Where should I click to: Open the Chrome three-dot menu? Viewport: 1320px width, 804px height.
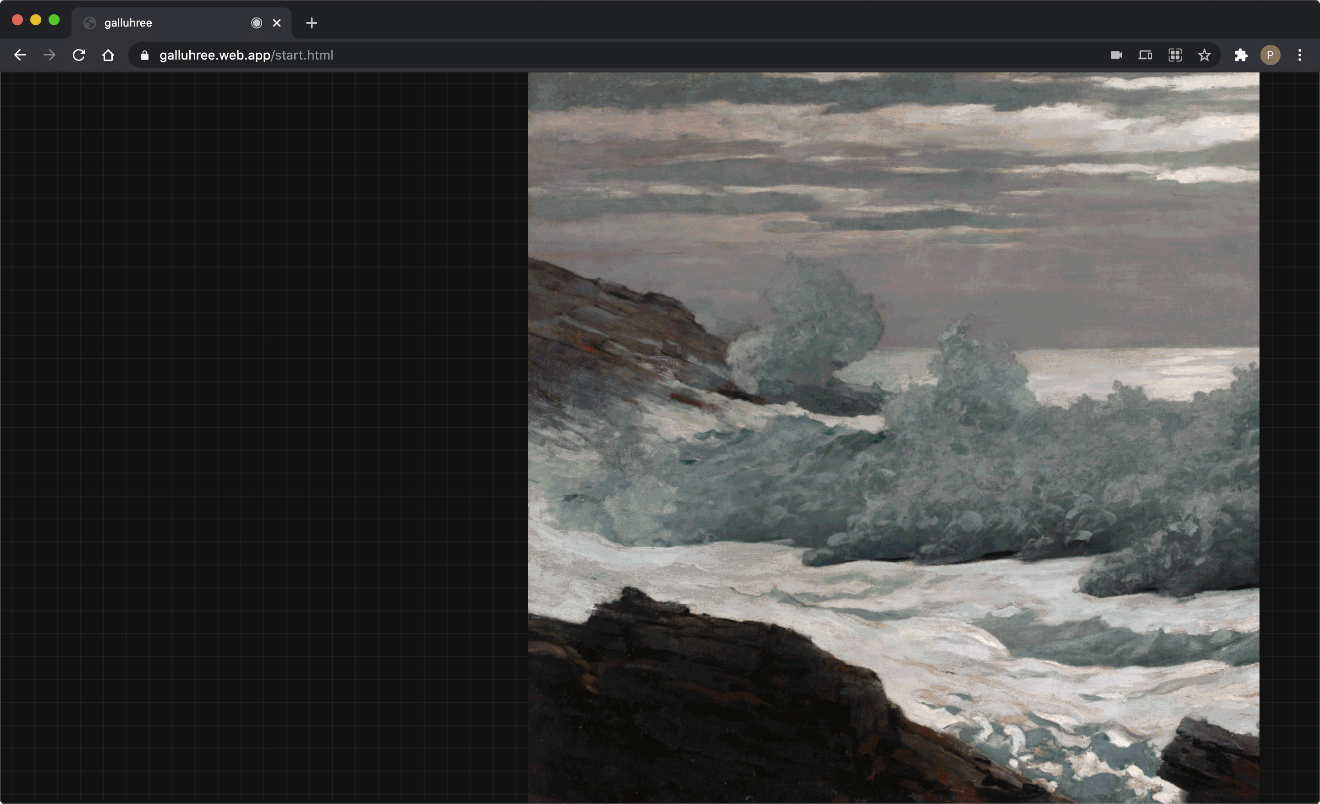click(x=1300, y=55)
